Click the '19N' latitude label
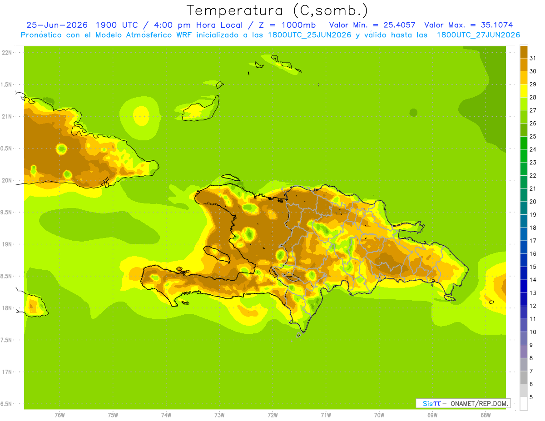The width and height of the screenshot is (545, 421). pos(6,244)
